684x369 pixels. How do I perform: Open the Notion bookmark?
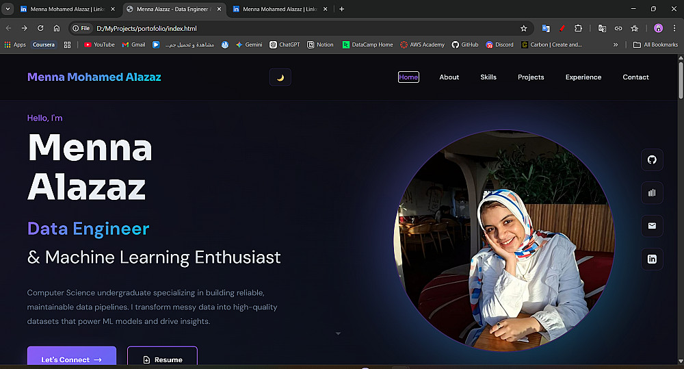click(x=321, y=44)
